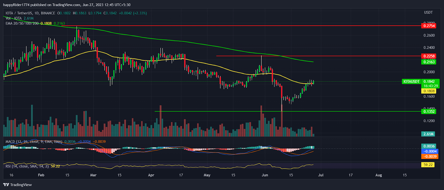Select the Mar date on time axis
444x190 pixels.
pyautogui.click(x=93, y=175)
